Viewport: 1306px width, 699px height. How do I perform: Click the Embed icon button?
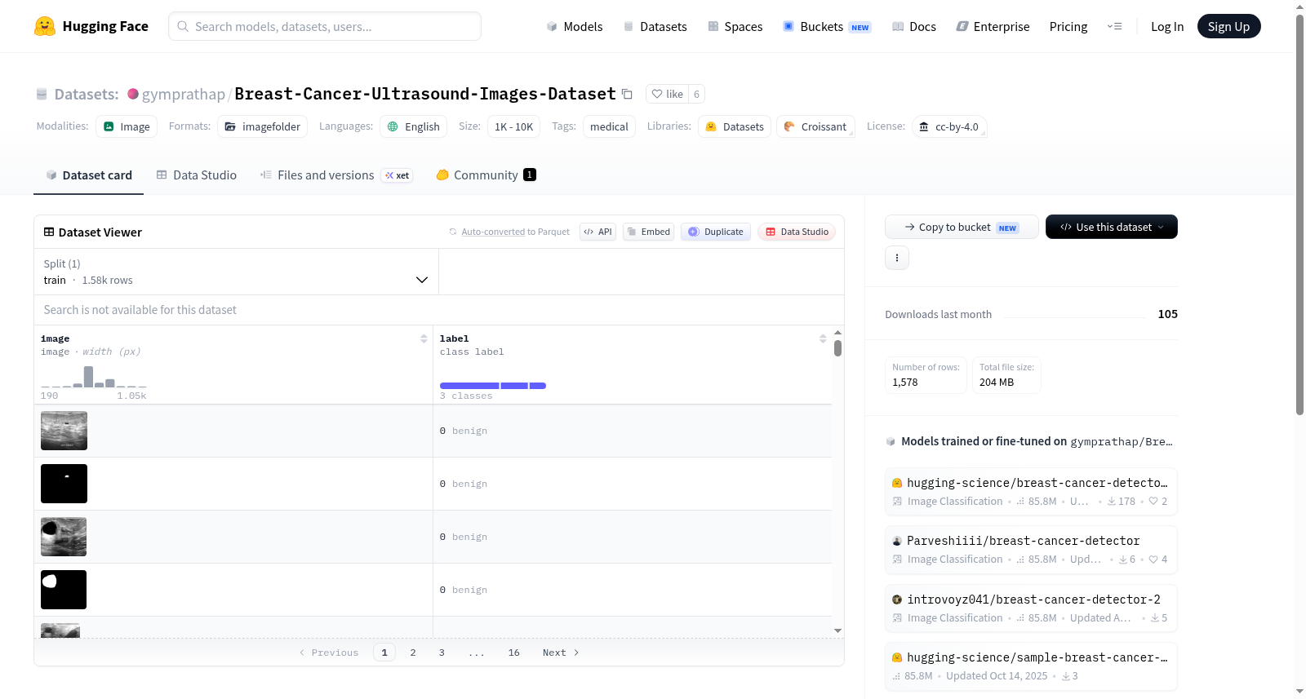649,232
